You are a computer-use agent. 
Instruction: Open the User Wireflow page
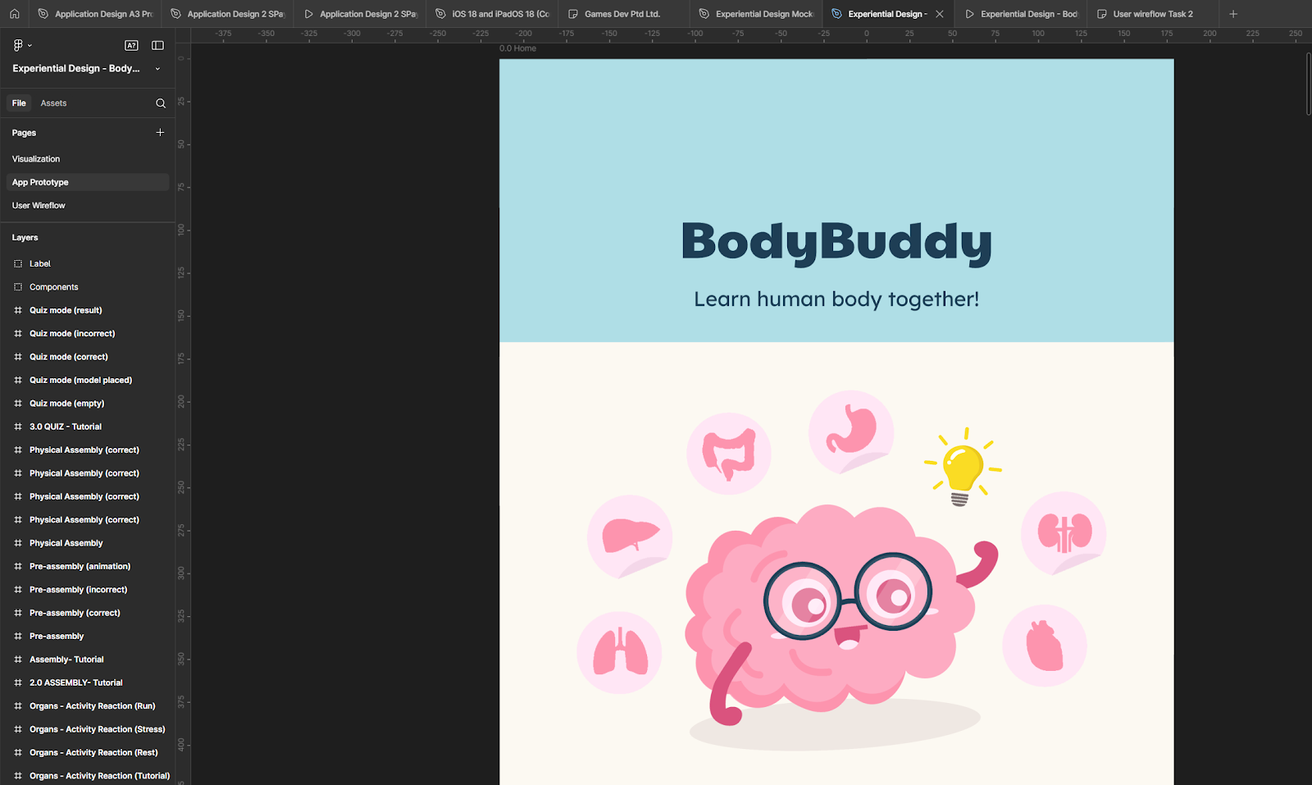pyautogui.click(x=39, y=206)
